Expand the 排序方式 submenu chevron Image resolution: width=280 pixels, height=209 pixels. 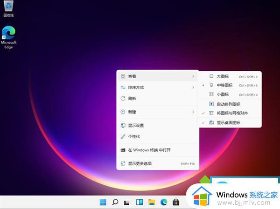[x=193, y=88]
